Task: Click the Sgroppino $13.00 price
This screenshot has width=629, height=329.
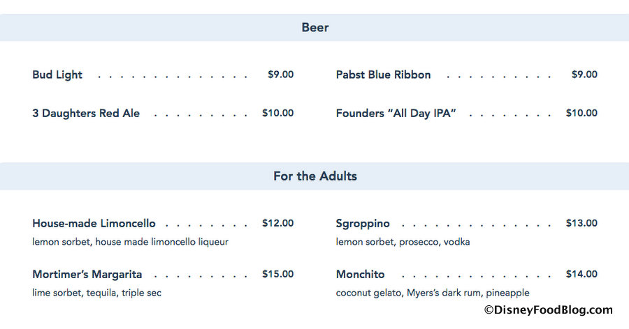Action: pos(581,224)
